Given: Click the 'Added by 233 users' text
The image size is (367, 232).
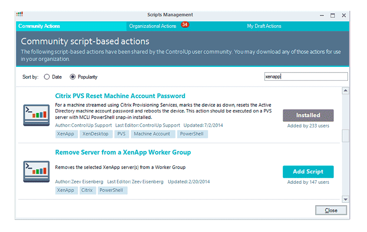Looking at the screenshot, I should (308, 126).
